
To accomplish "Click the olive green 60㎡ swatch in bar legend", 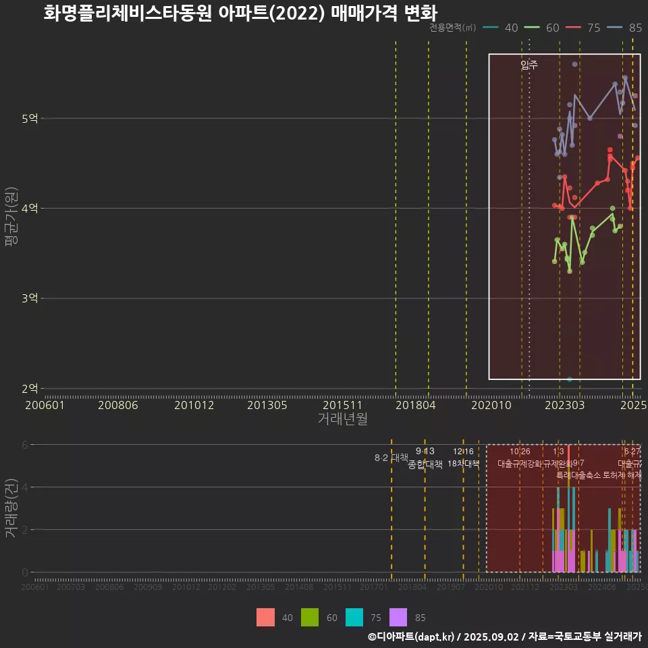I will [x=310, y=617].
